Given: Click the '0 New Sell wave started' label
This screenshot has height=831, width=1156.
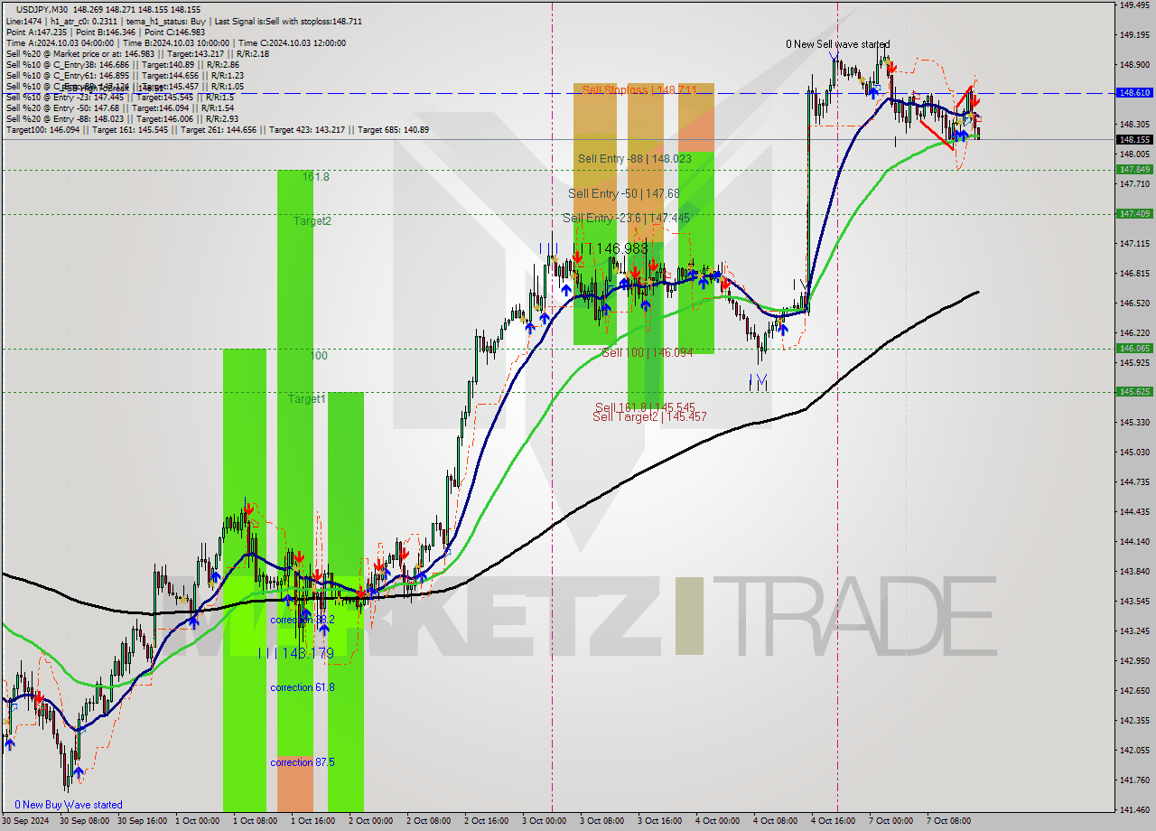Looking at the screenshot, I should [837, 43].
